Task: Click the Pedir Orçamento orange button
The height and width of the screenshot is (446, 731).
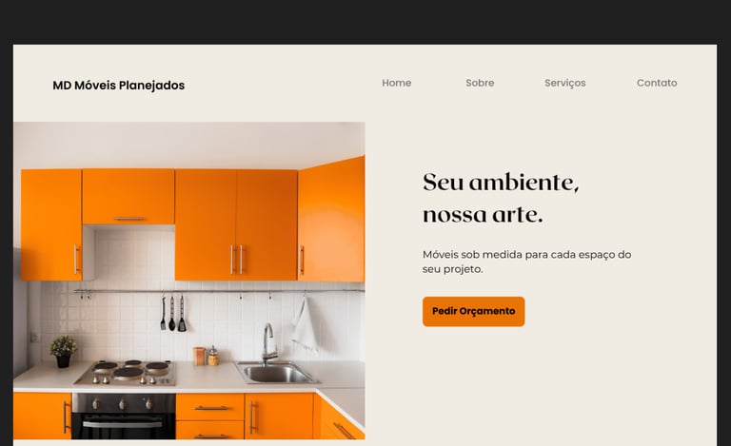Action: (x=474, y=312)
